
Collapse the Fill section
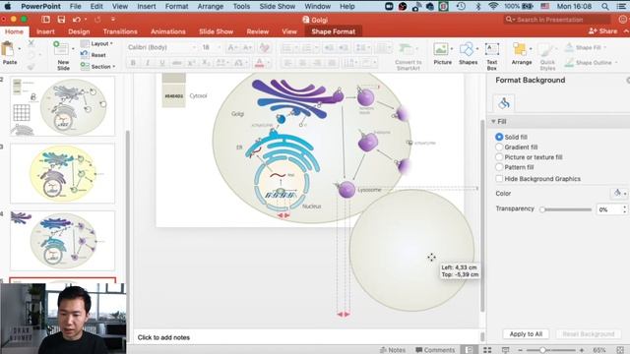click(x=493, y=122)
